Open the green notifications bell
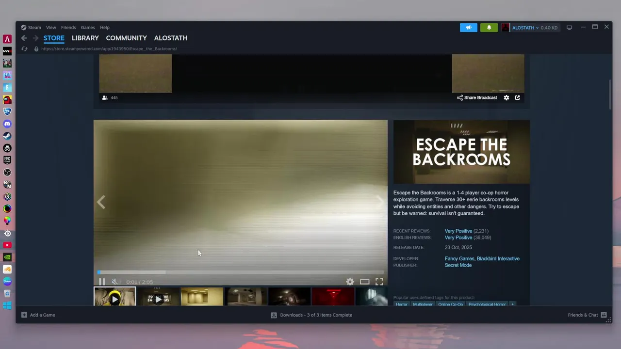The height and width of the screenshot is (349, 621). click(x=489, y=28)
